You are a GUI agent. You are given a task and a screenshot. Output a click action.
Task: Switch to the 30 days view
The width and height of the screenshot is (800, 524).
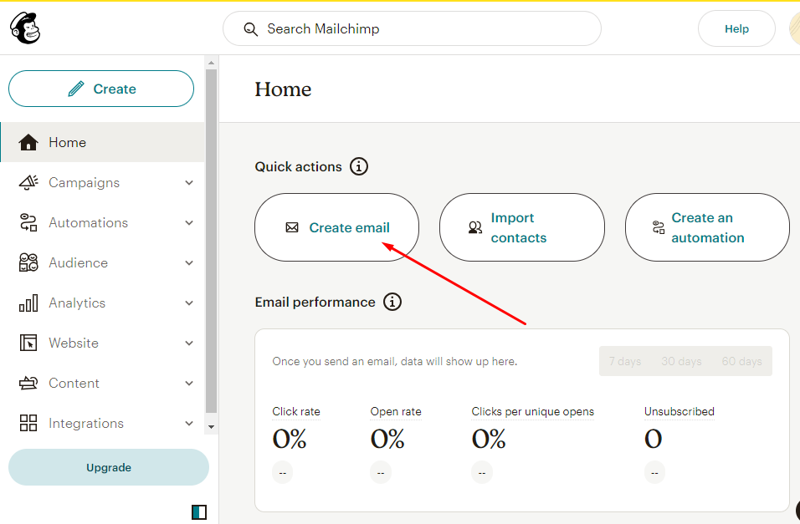tap(681, 361)
